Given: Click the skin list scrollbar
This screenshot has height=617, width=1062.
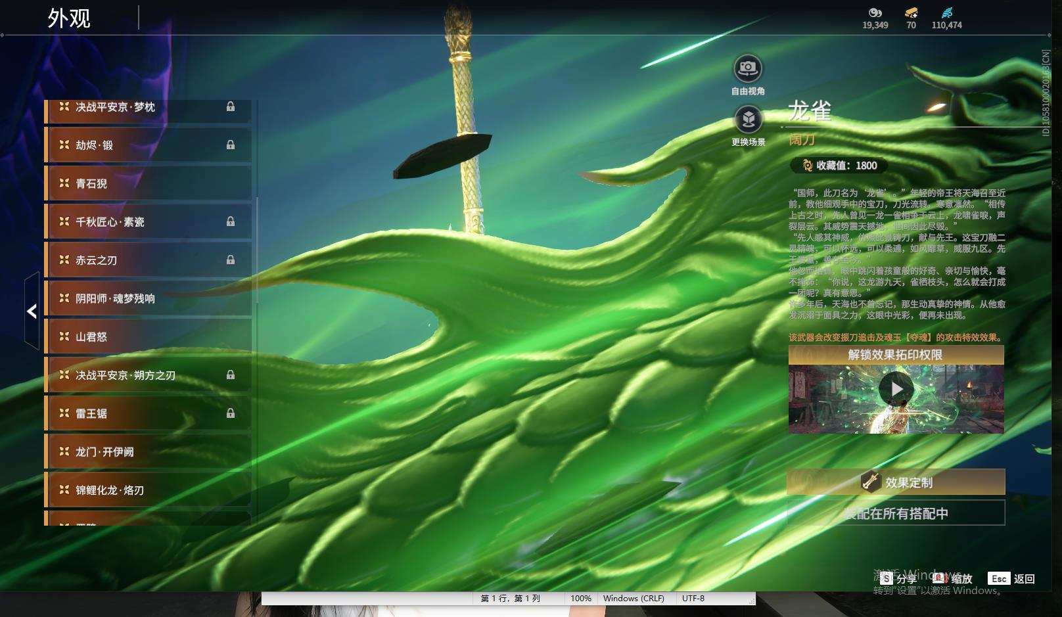Looking at the screenshot, I should click(x=257, y=250).
